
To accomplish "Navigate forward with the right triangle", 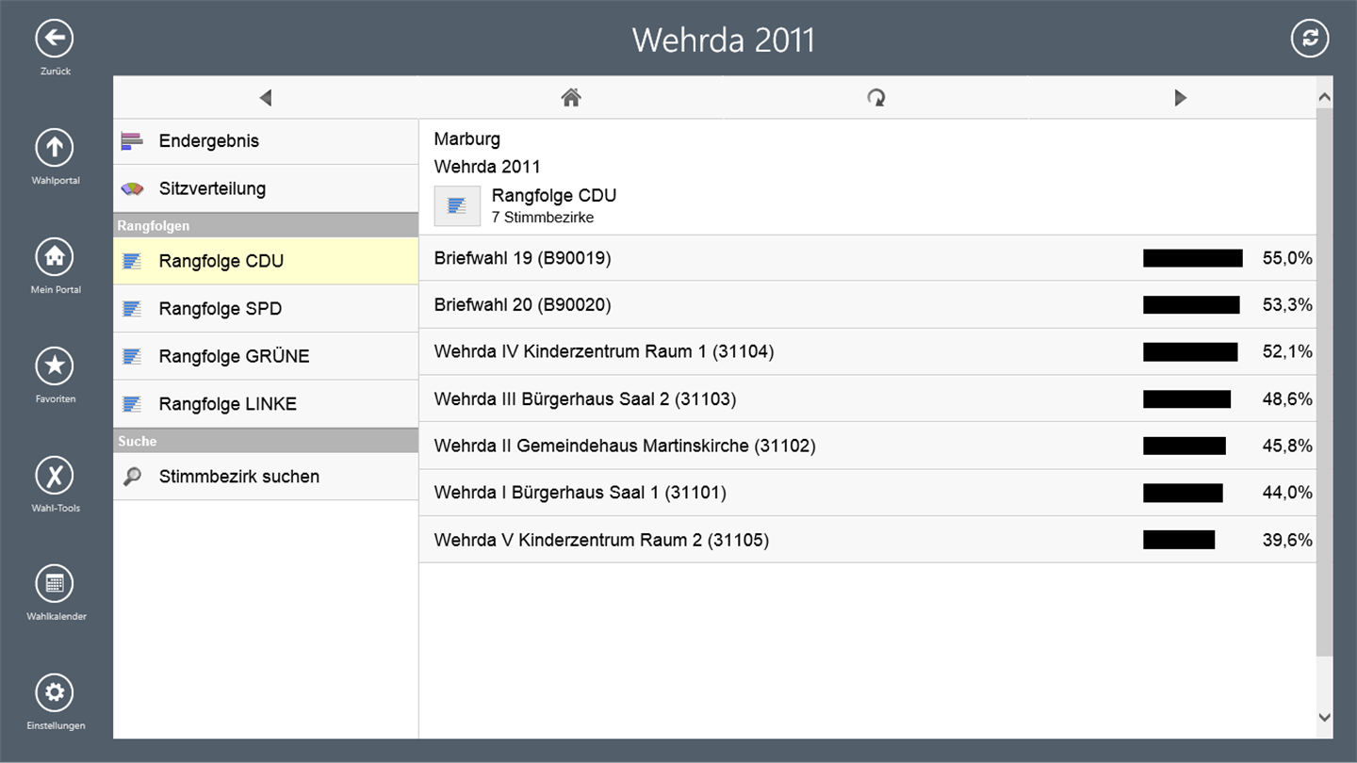I will click(x=1180, y=97).
